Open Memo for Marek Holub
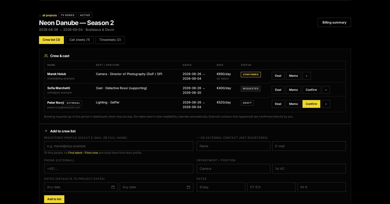This screenshot has height=204, width=390. (x=293, y=76)
